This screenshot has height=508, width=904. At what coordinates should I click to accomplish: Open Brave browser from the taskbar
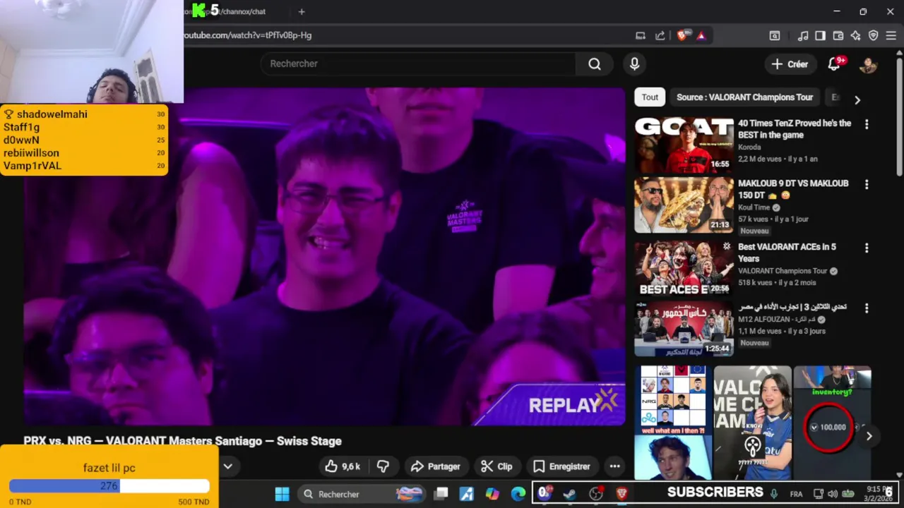pos(622,494)
